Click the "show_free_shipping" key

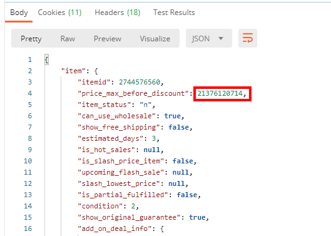pyautogui.click(x=119, y=127)
